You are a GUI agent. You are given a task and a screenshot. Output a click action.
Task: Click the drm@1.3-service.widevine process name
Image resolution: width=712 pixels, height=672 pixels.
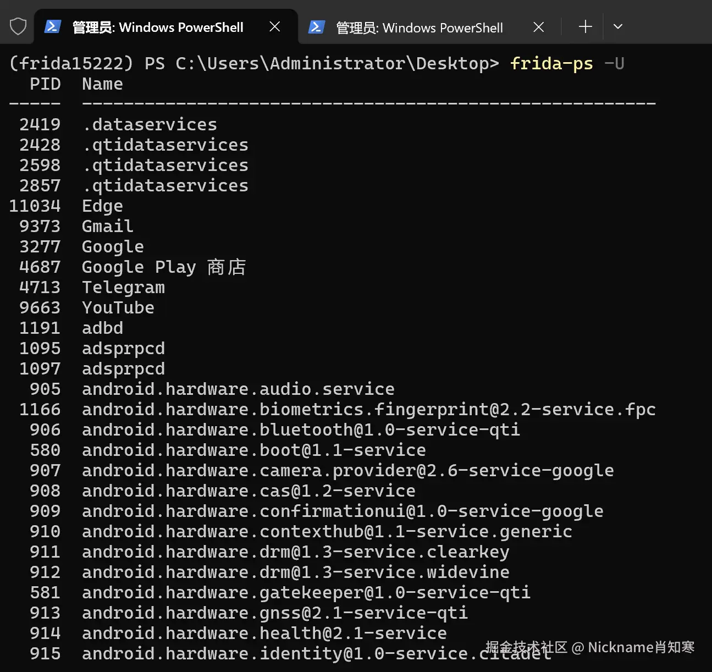(296, 572)
